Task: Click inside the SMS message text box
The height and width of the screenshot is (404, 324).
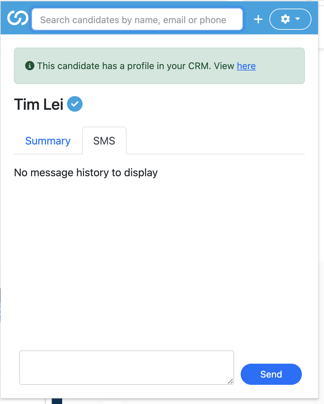Action: (126, 367)
